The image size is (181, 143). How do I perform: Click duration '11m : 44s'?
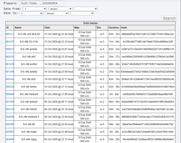(114, 42)
